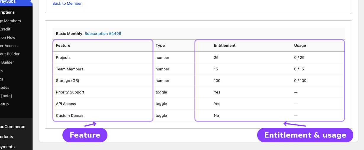Click the No entitlement for Custom Domain
This screenshot has width=364, height=150.
pyautogui.click(x=216, y=115)
